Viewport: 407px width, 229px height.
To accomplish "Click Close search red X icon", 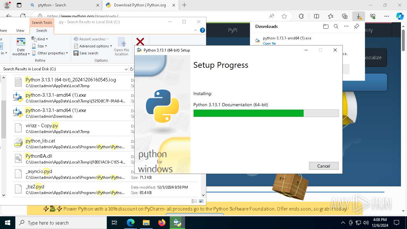I will point(140,42).
